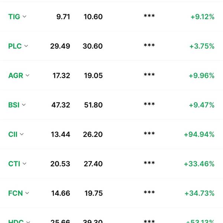This screenshot has height=223, width=223.
Task: Reveal hidden value in TIG row
Action: click(x=149, y=16)
